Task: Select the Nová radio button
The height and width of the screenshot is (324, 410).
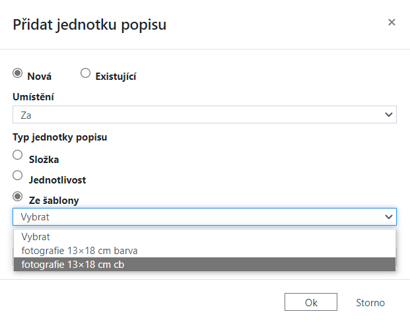Action: click(18, 73)
